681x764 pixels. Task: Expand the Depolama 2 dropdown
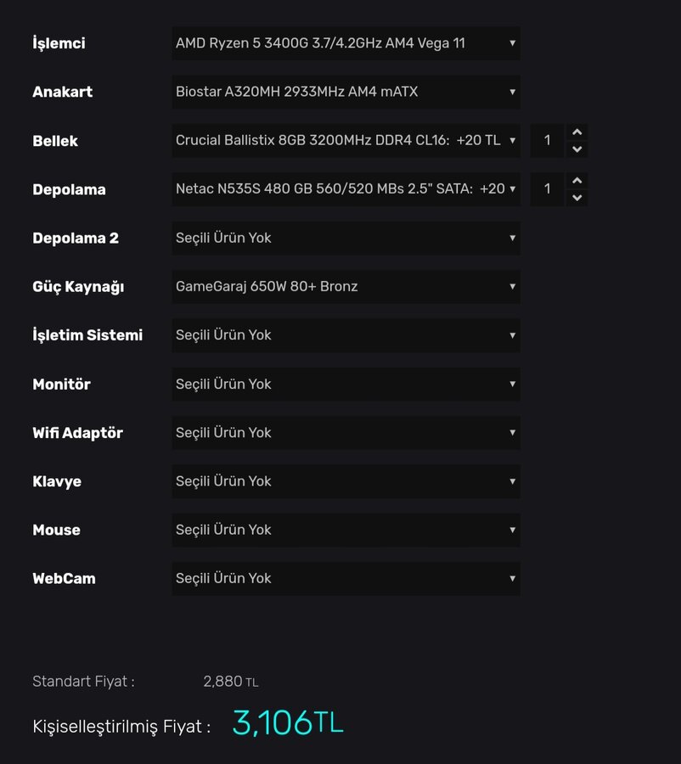click(346, 239)
